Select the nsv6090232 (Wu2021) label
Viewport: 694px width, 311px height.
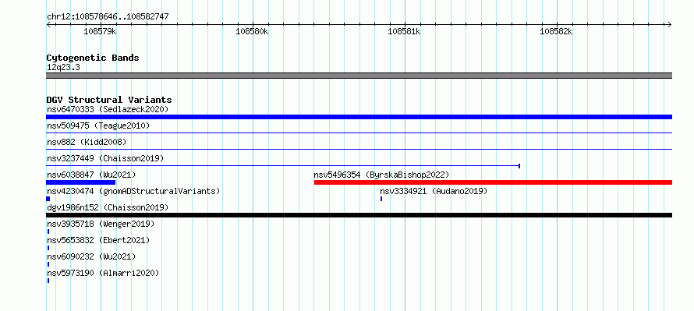[91, 256]
